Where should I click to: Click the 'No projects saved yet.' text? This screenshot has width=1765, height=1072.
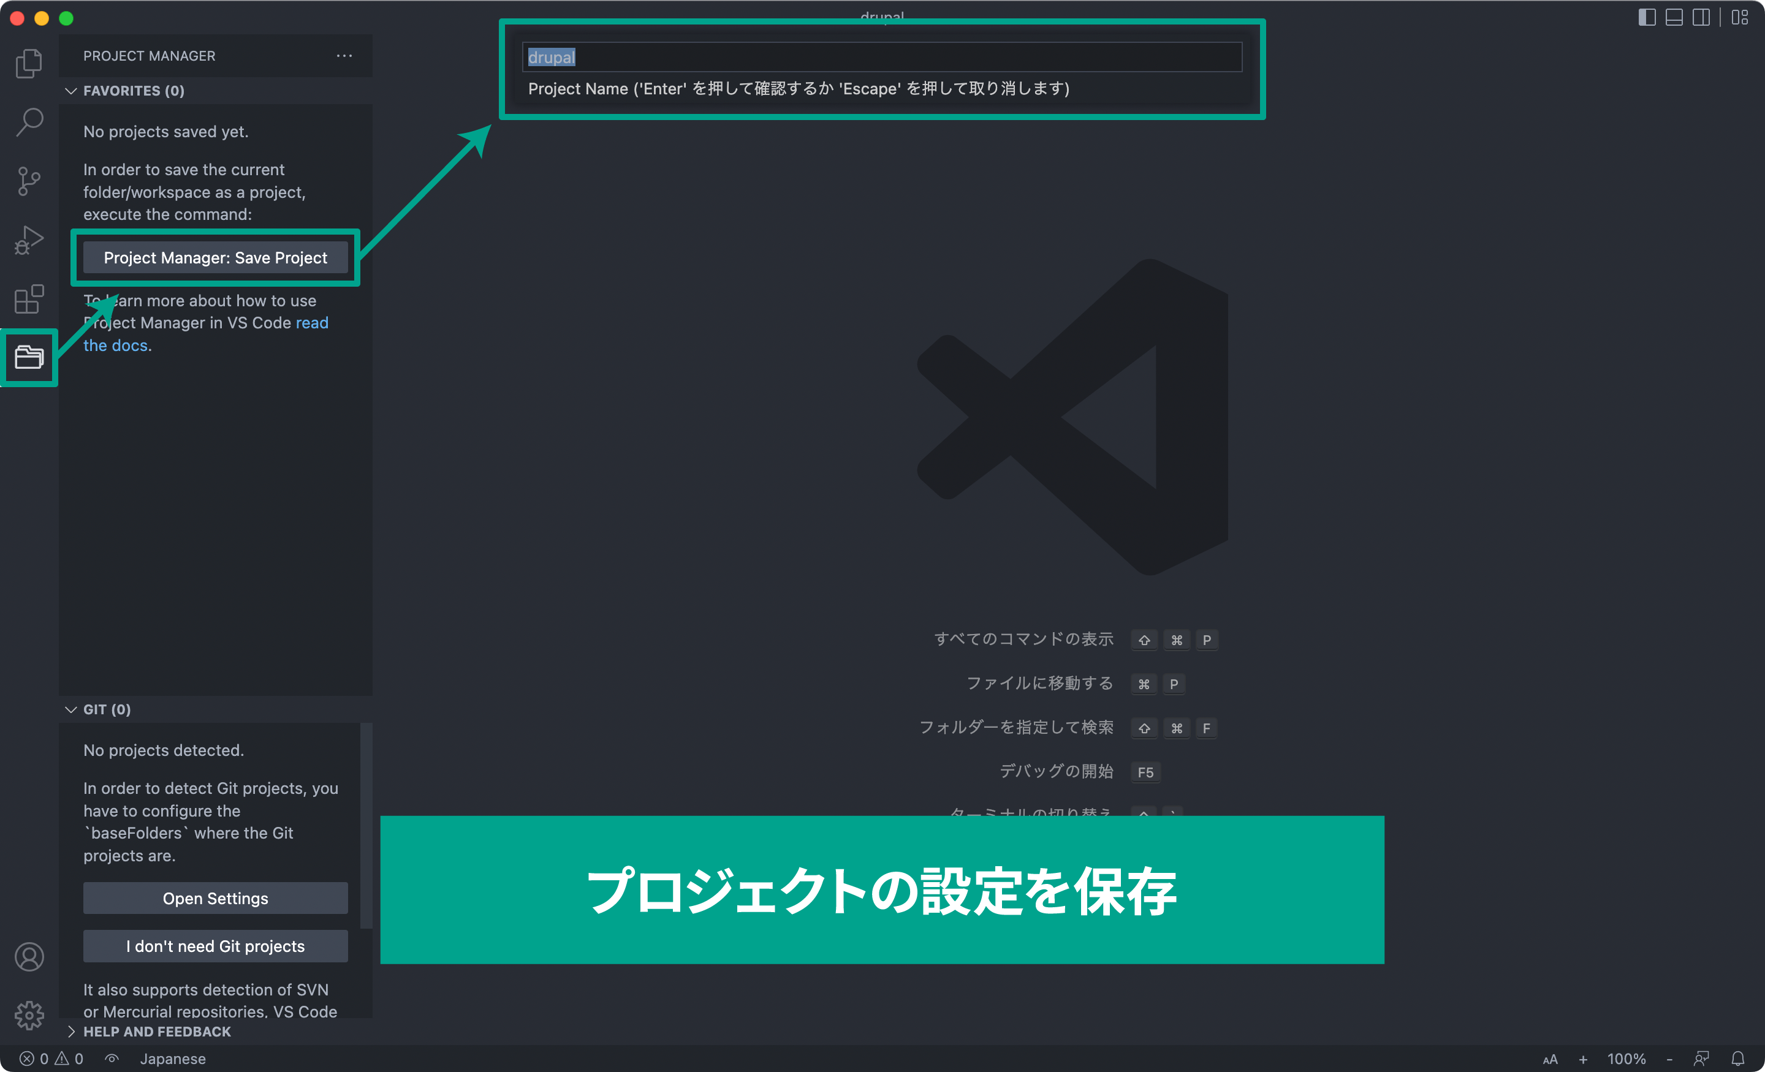coord(165,132)
